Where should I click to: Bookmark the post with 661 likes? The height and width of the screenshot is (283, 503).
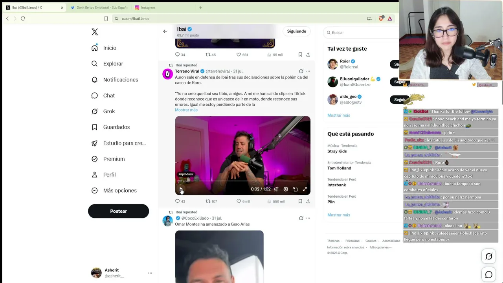tap(300, 55)
